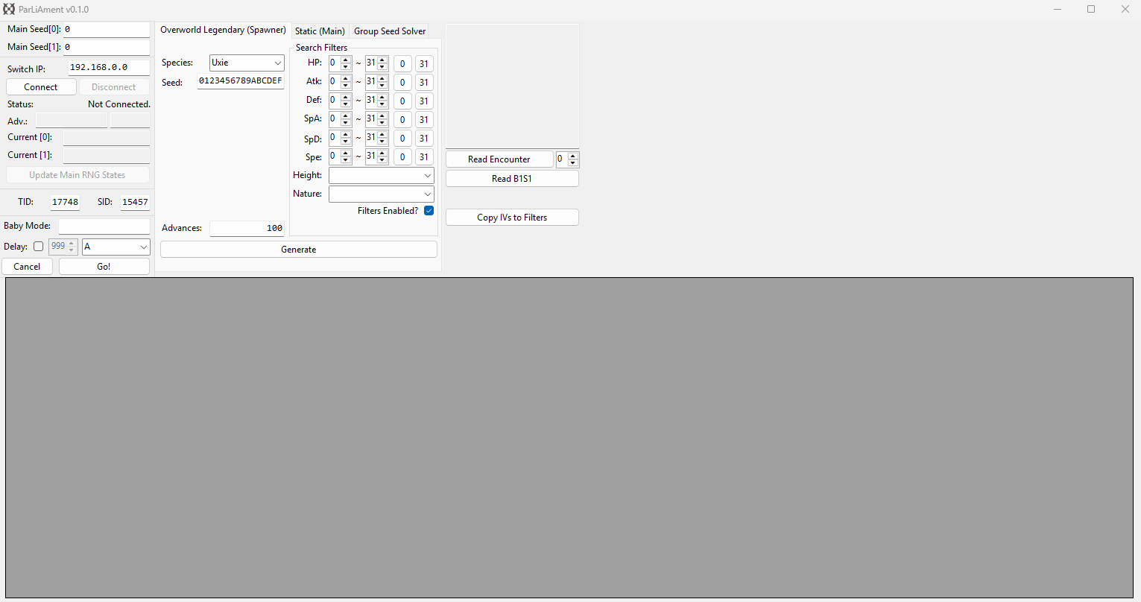
Task: Maximize the ParLiAment window
Action: coord(1091,9)
